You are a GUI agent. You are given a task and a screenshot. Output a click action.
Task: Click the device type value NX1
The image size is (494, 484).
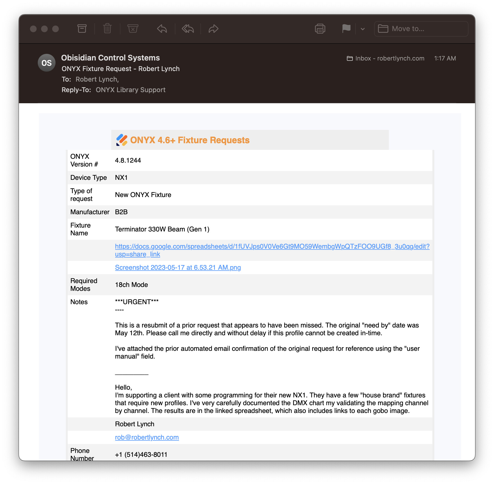[121, 178]
